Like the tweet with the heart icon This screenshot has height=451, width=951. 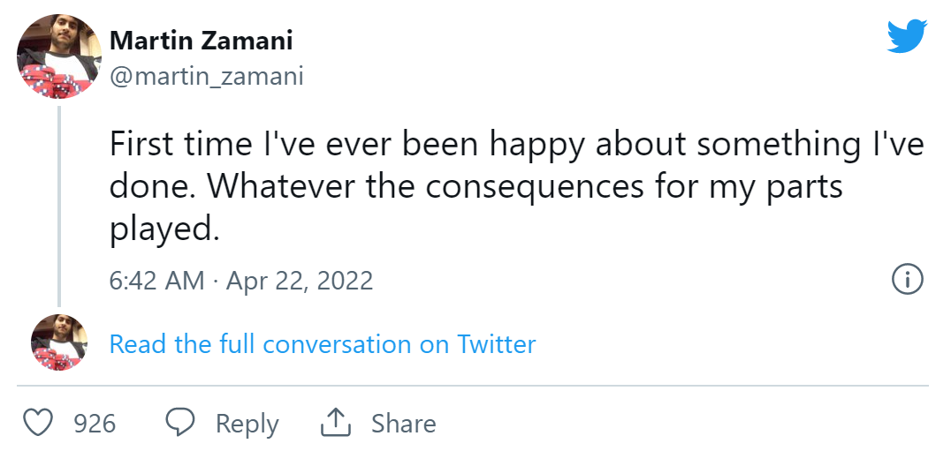pyautogui.click(x=37, y=423)
